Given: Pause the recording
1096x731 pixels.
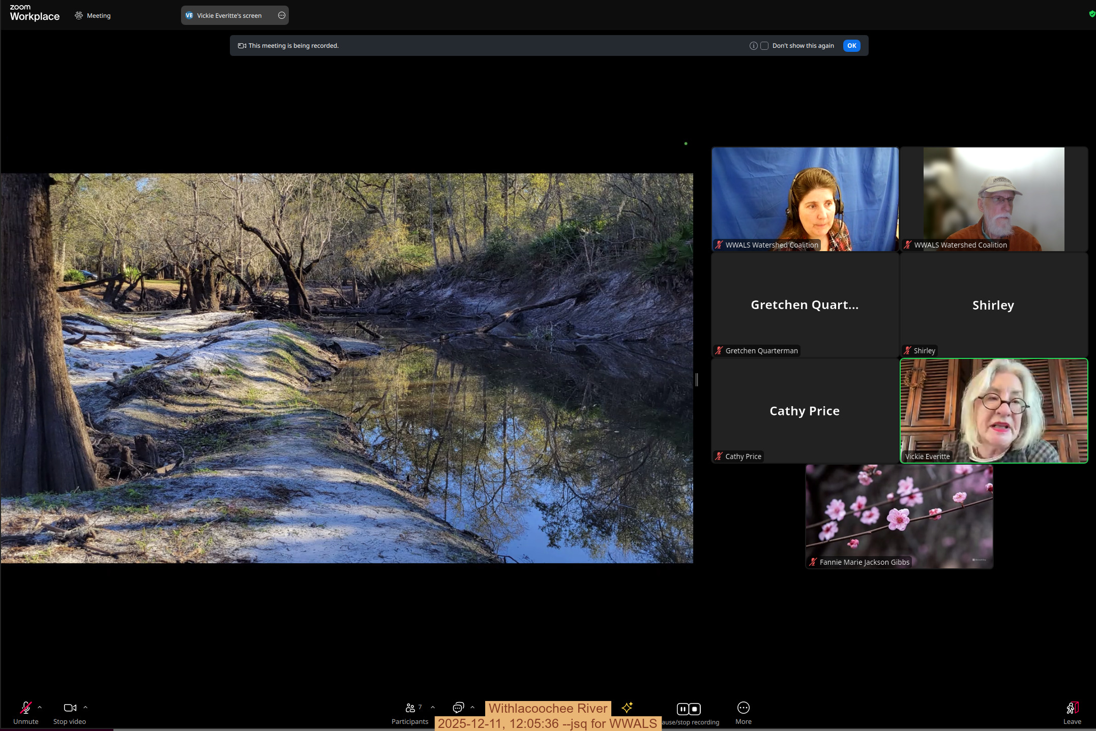Looking at the screenshot, I should pos(682,708).
